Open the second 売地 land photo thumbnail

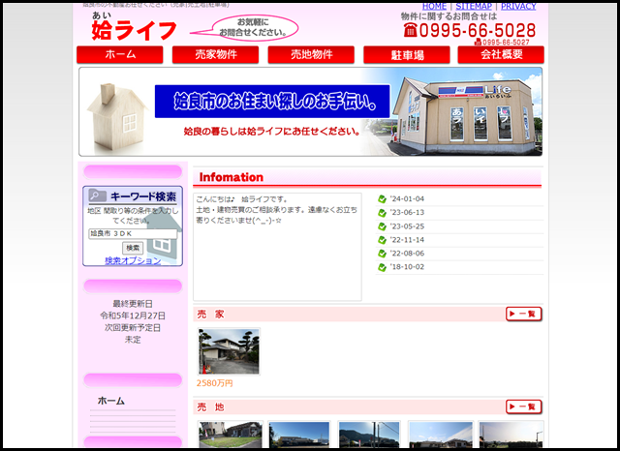pyautogui.click(x=299, y=435)
